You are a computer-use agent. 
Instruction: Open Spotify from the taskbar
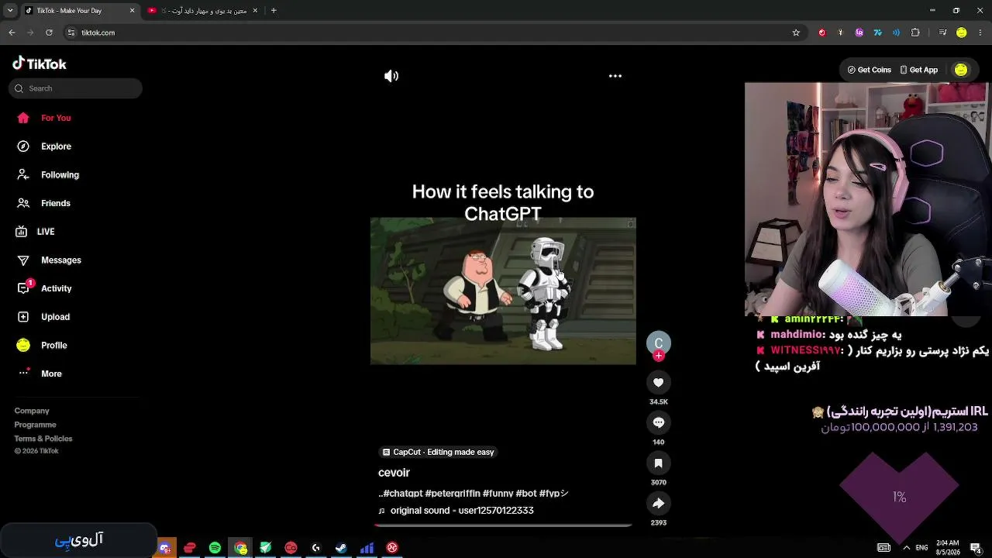[x=215, y=548]
